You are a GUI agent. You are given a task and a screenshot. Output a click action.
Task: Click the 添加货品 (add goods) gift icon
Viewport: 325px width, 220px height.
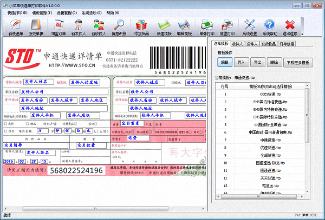[x=142, y=25]
